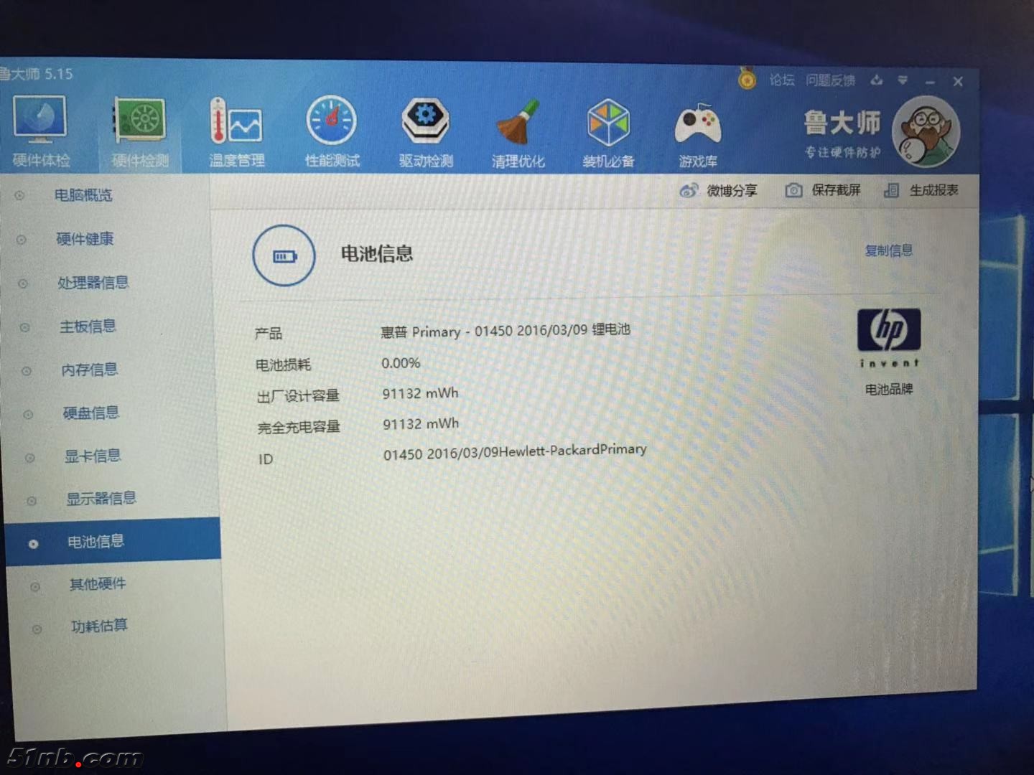Click the "鲁大师 5.15" window title
This screenshot has height=775, width=1034.
click(36, 74)
